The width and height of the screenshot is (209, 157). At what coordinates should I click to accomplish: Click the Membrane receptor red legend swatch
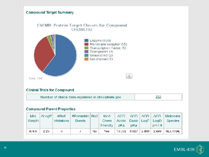[87, 44]
